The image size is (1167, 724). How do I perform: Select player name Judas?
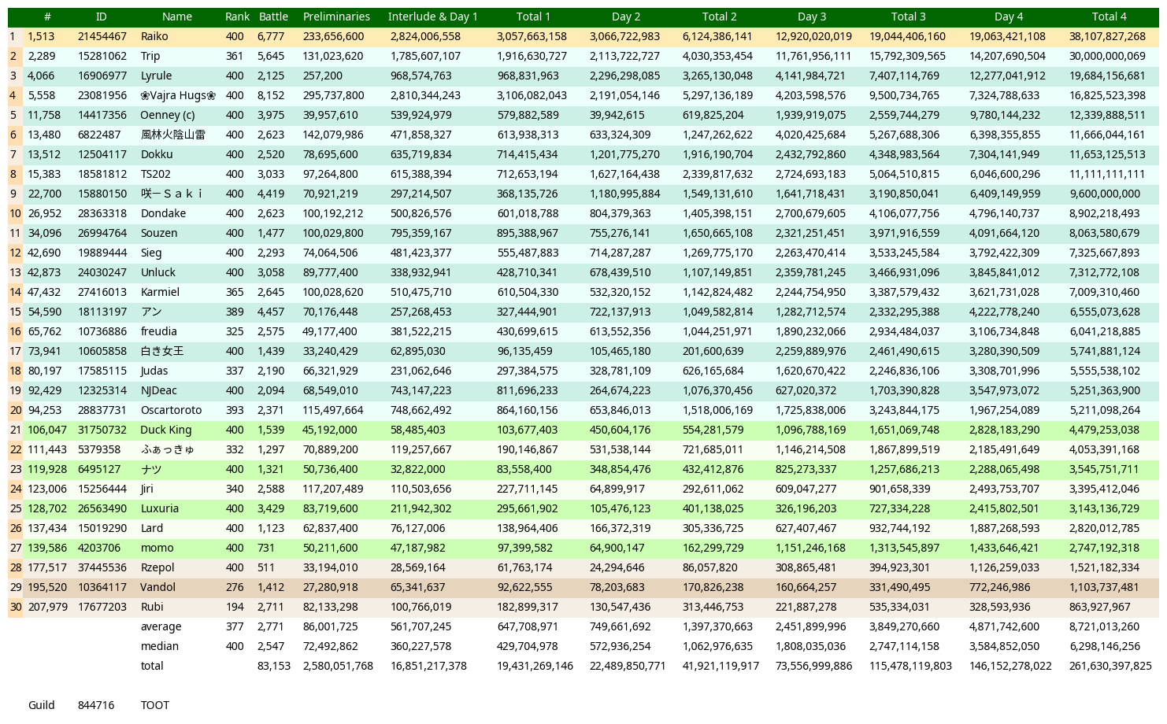[154, 371]
